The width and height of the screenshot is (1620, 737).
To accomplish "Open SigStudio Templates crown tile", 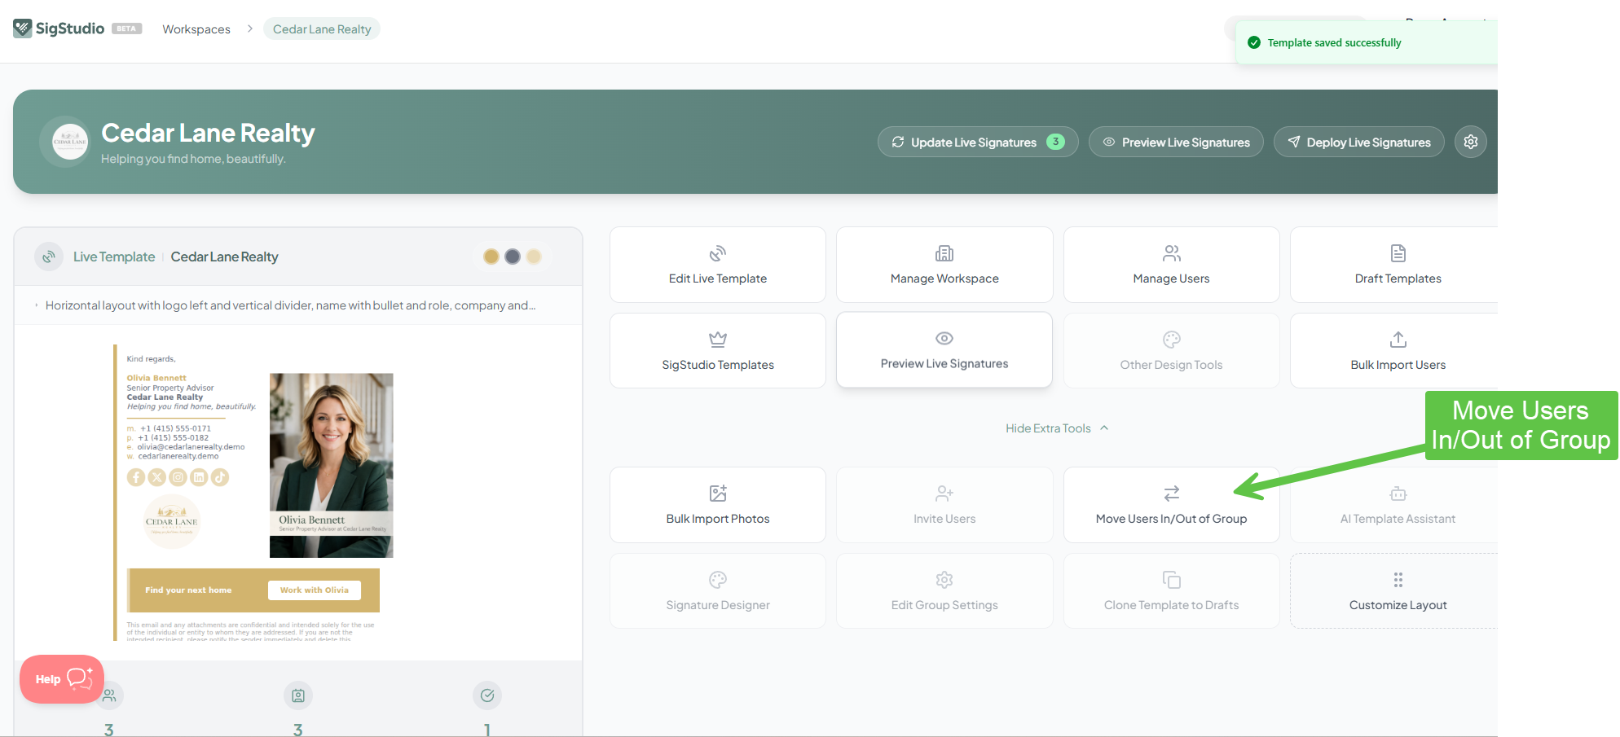I will point(718,351).
